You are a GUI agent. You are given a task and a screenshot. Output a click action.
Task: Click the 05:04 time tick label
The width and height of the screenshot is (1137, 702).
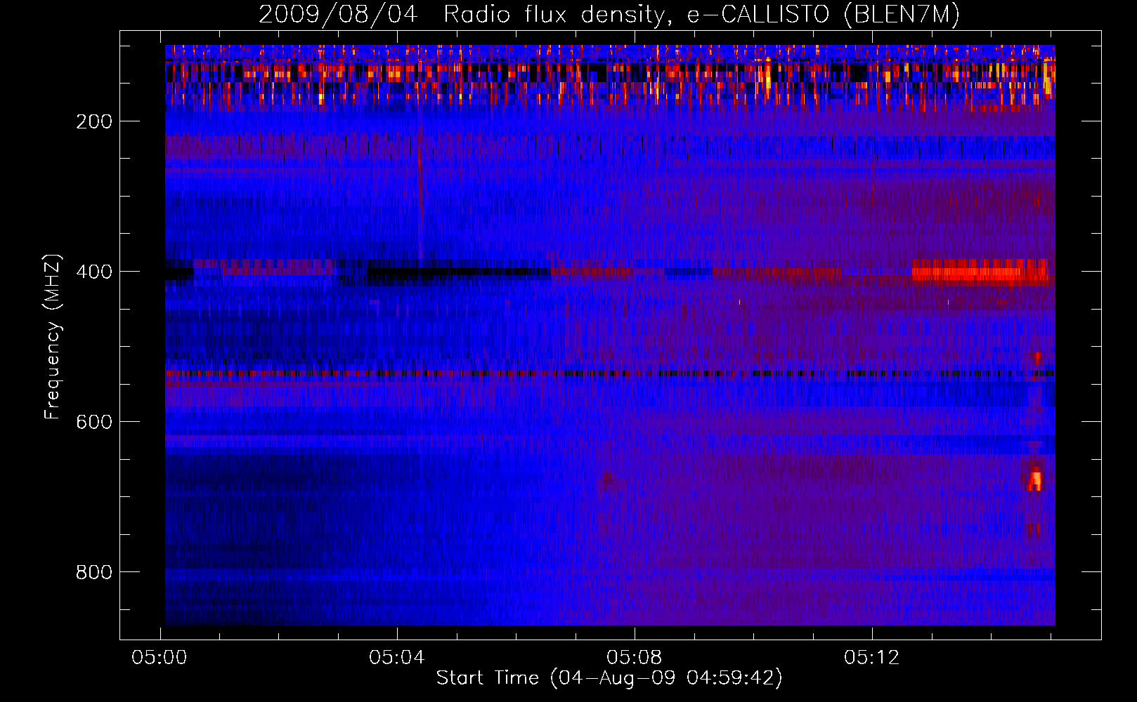tap(397, 658)
